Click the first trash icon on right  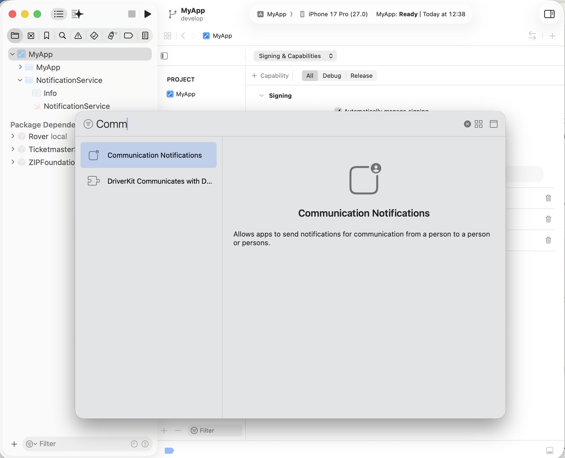(548, 198)
